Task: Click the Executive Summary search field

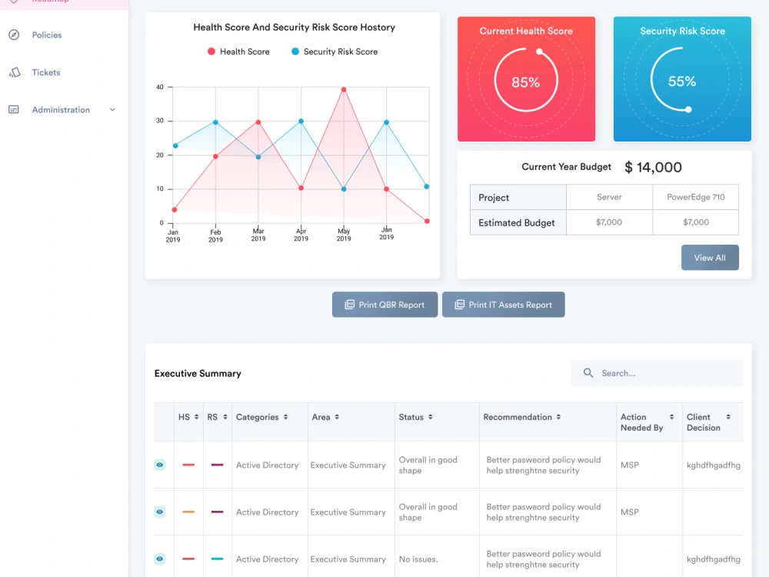Action: pos(657,373)
